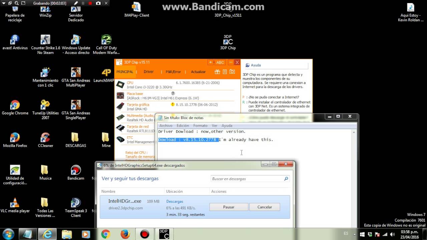
Task: Click the volume speaker icon in system tray
Action: 392,234
